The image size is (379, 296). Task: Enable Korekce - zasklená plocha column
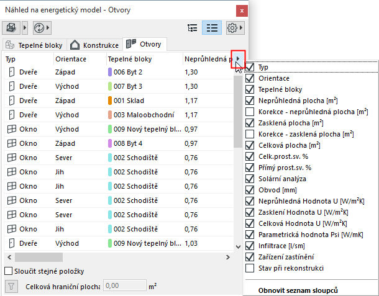coord(250,134)
